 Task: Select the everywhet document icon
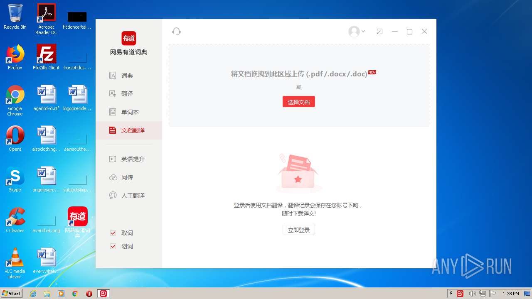point(46,261)
